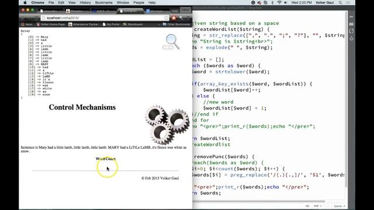Click the Spaces indentation setting in status bar
This screenshot has width=374, height=210.
340,206
